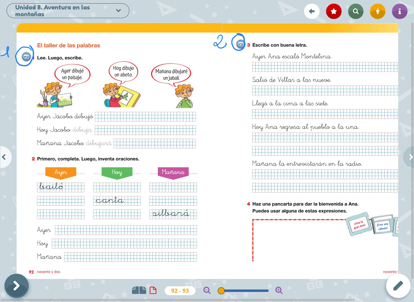Image resolution: width=414 pixels, height=302 pixels.
Task: Click the orange person icon button
Action: click(x=378, y=11)
